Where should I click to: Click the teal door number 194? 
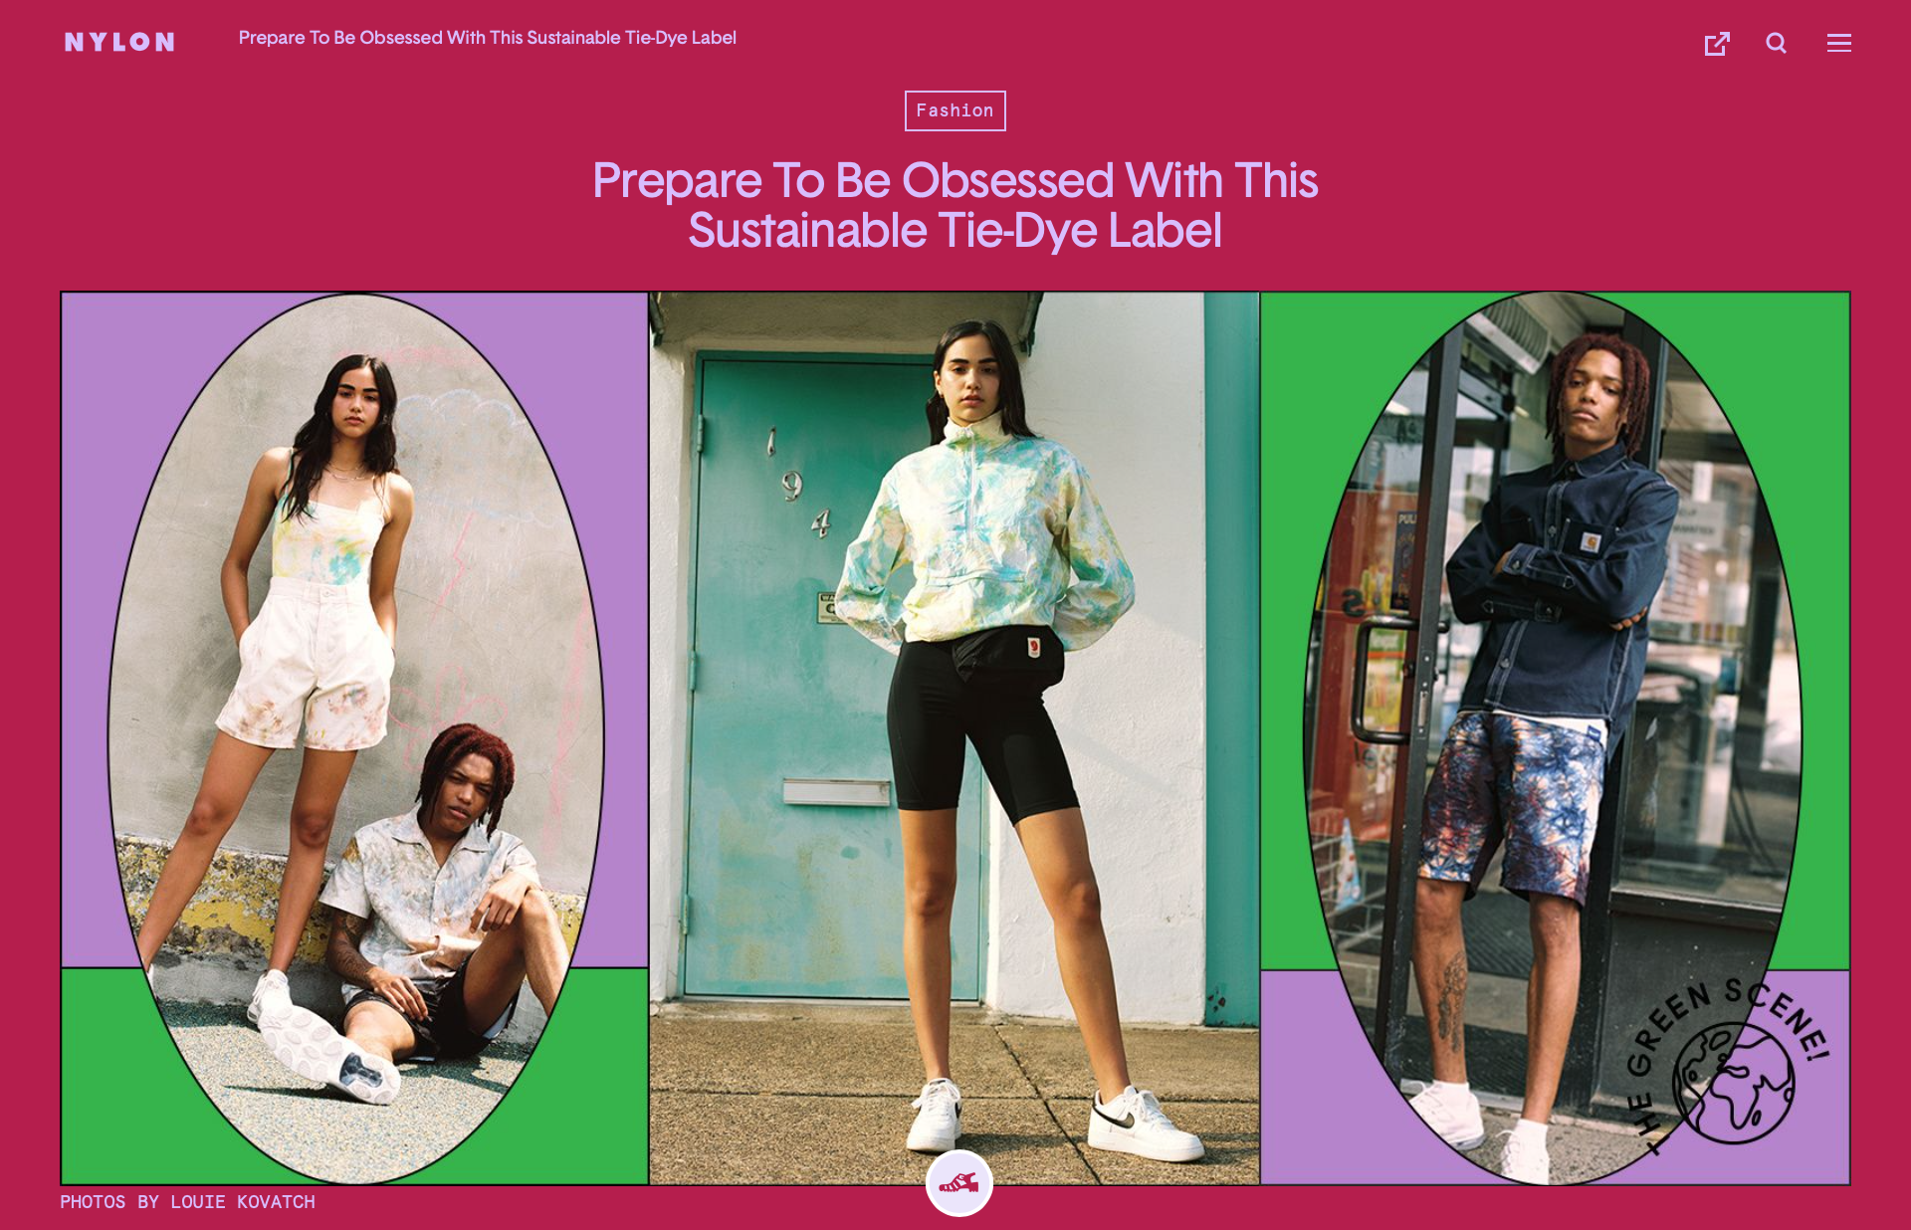pos(797,484)
